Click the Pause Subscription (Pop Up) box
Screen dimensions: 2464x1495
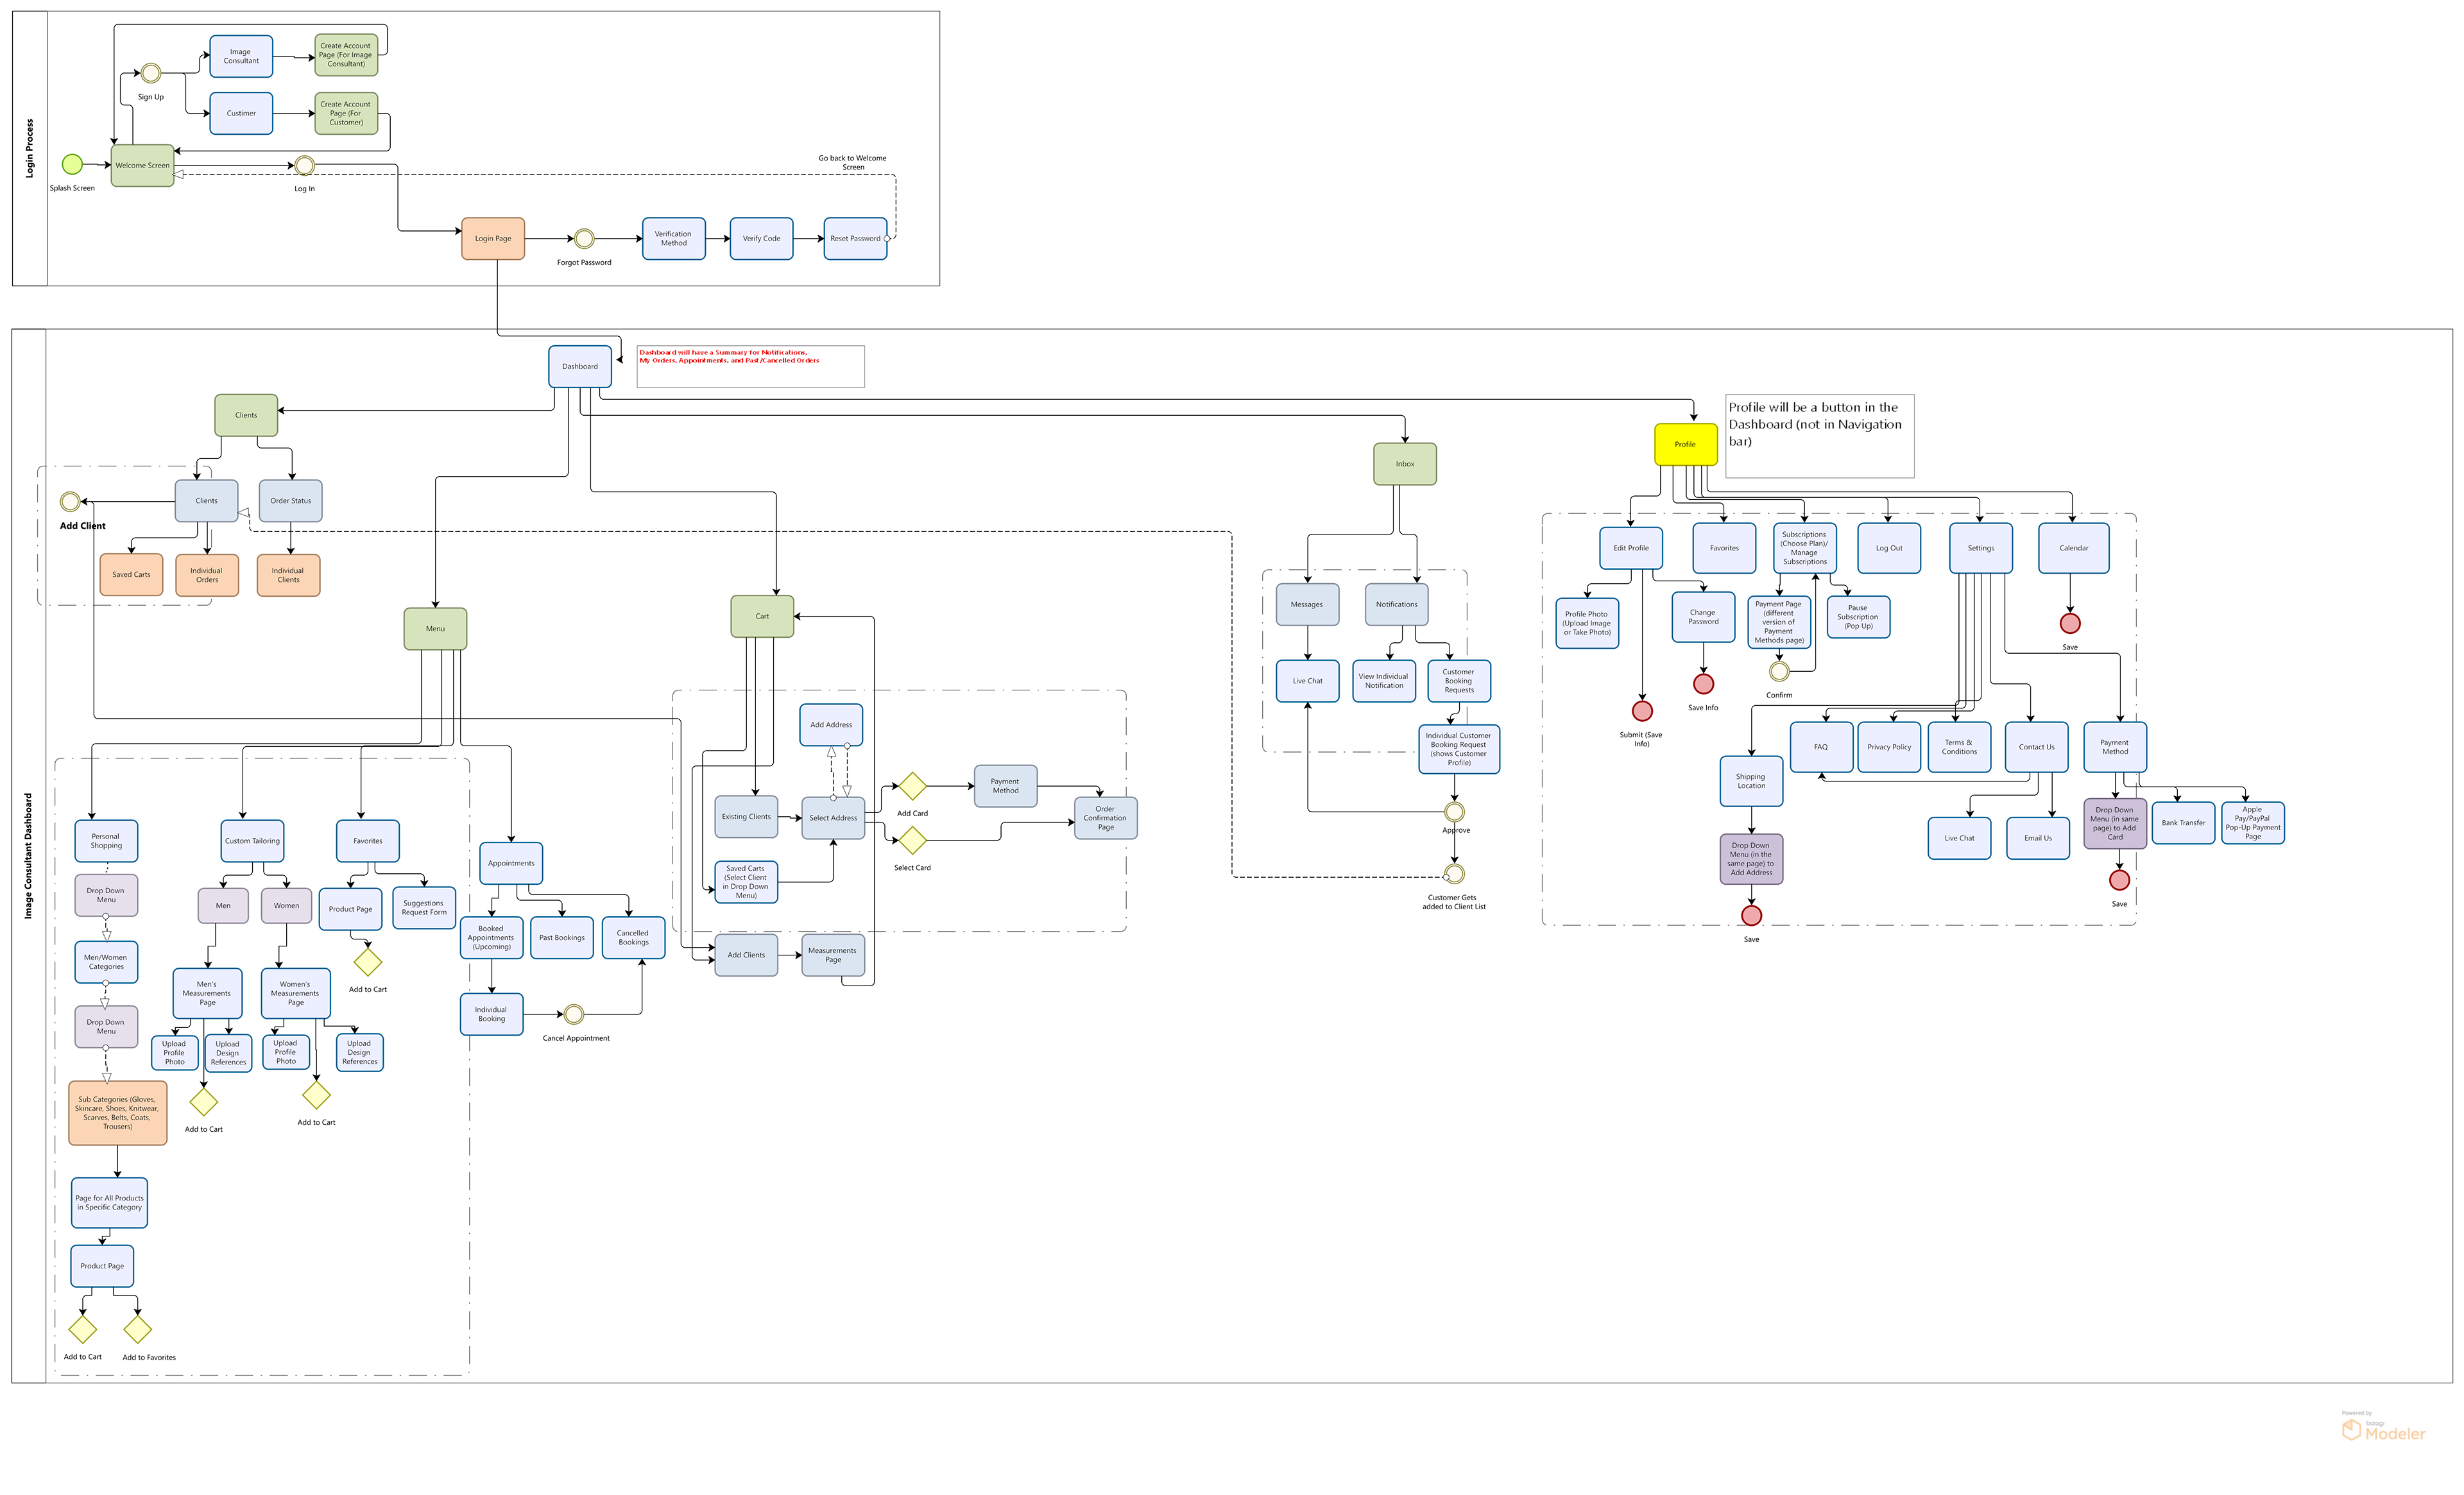click(1858, 617)
